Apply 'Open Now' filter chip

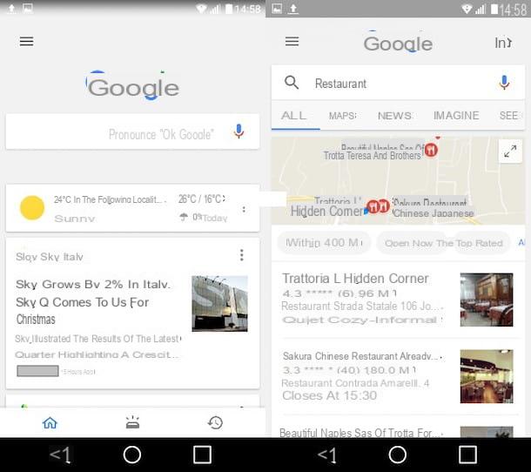(x=410, y=243)
